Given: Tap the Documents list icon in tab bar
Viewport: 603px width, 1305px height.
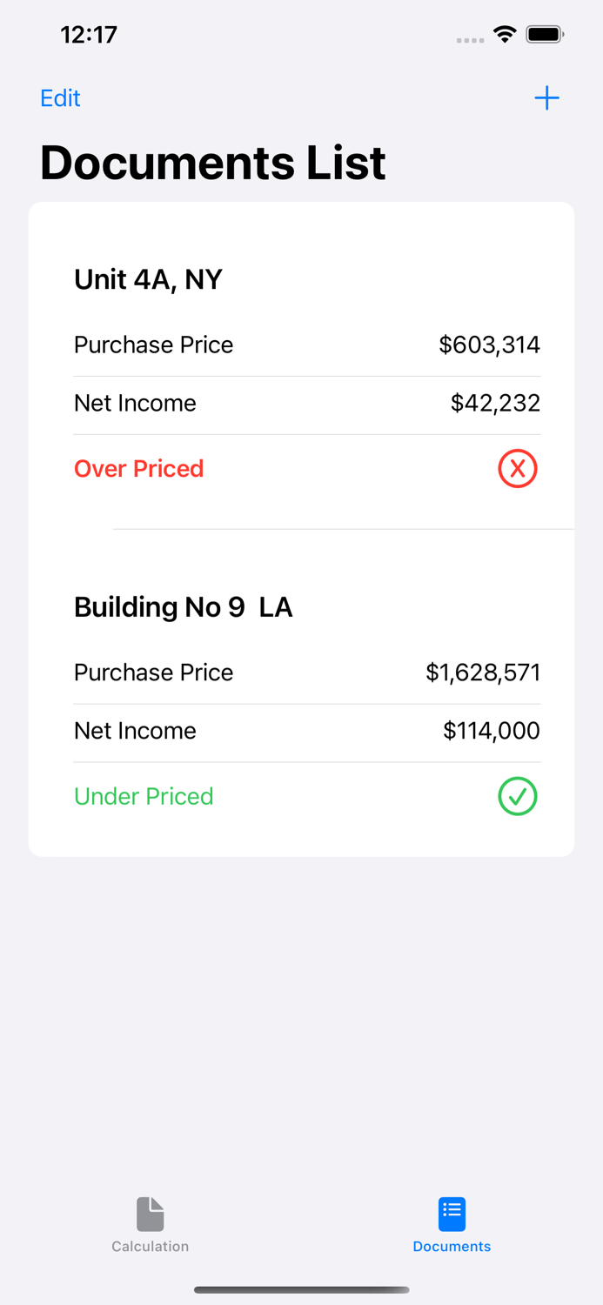Looking at the screenshot, I should pos(452,1210).
